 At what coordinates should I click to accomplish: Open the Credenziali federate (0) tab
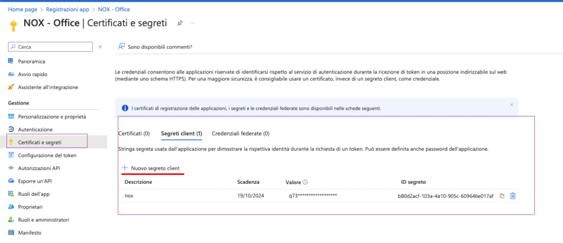241,134
